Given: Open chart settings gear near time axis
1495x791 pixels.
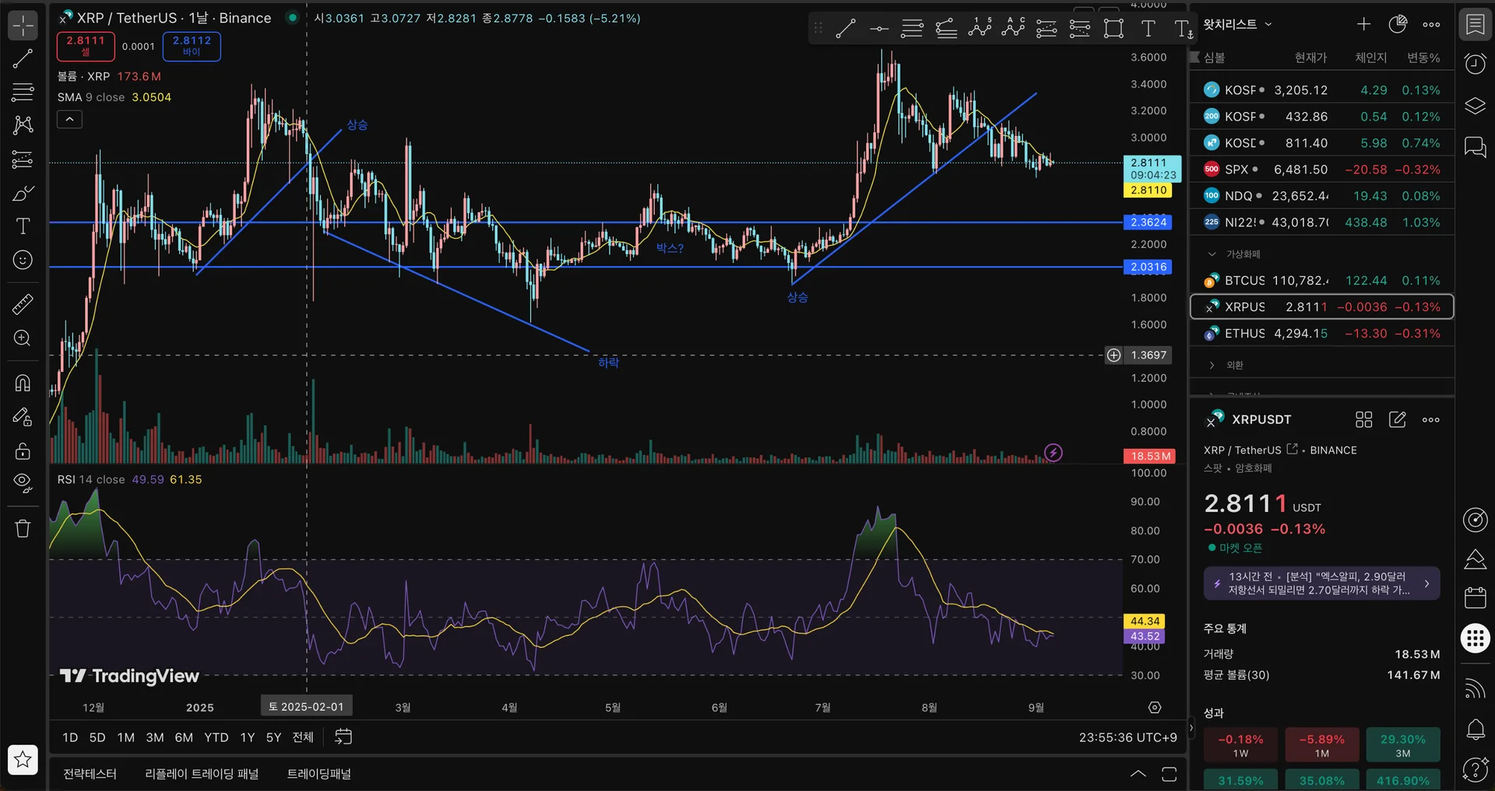Looking at the screenshot, I should pyautogui.click(x=1155, y=707).
